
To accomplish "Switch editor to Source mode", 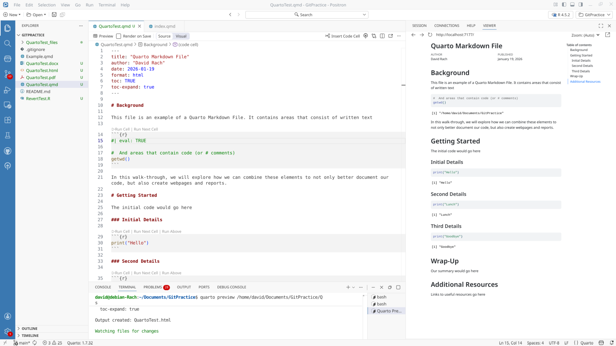I will point(164,36).
